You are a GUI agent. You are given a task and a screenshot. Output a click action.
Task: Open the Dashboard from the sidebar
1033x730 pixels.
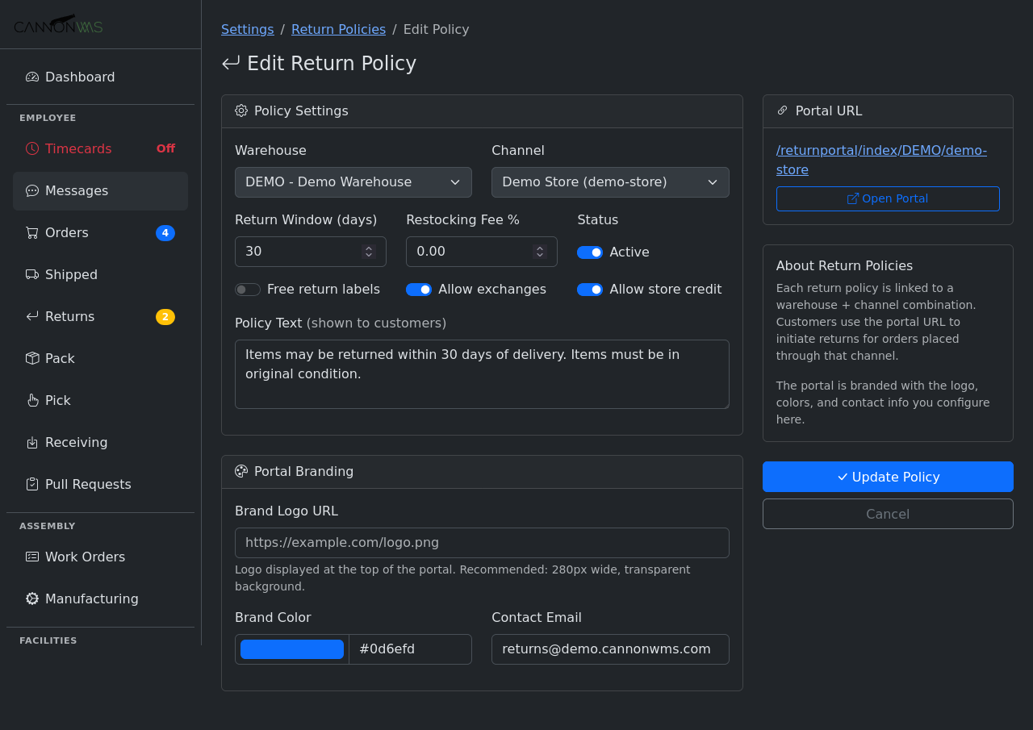point(80,77)
